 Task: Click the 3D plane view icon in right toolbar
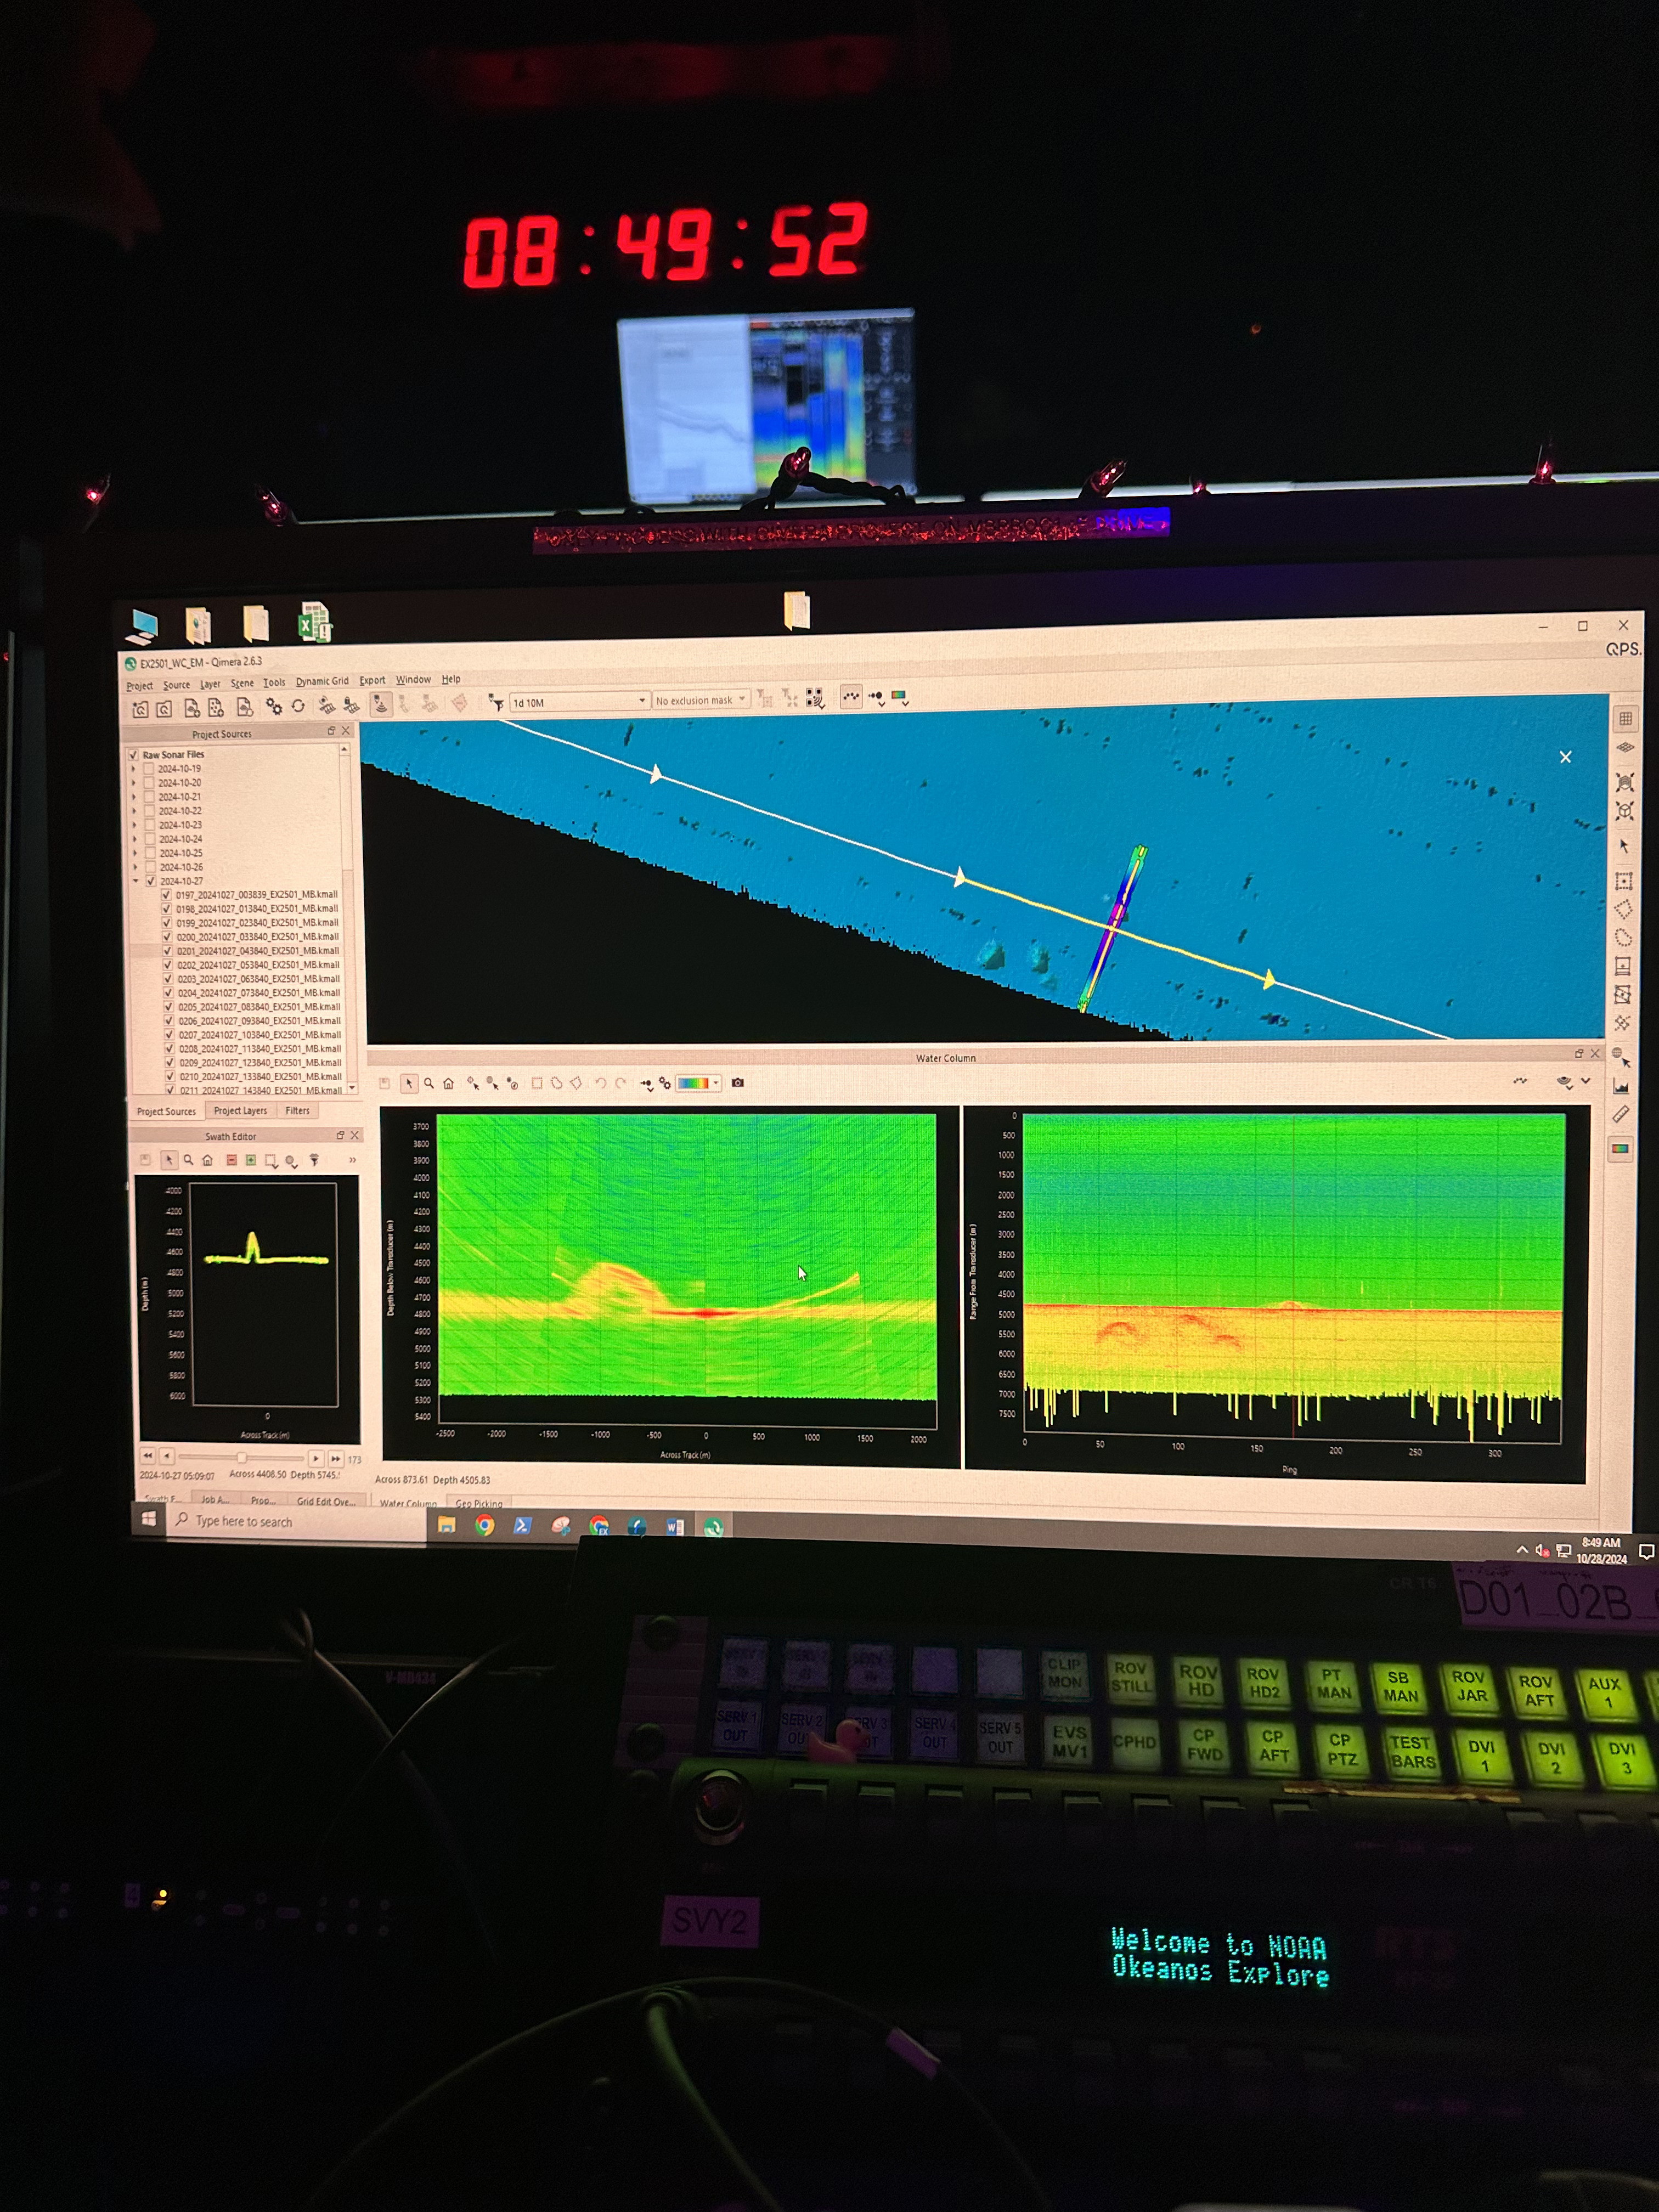pos(1626,747)
